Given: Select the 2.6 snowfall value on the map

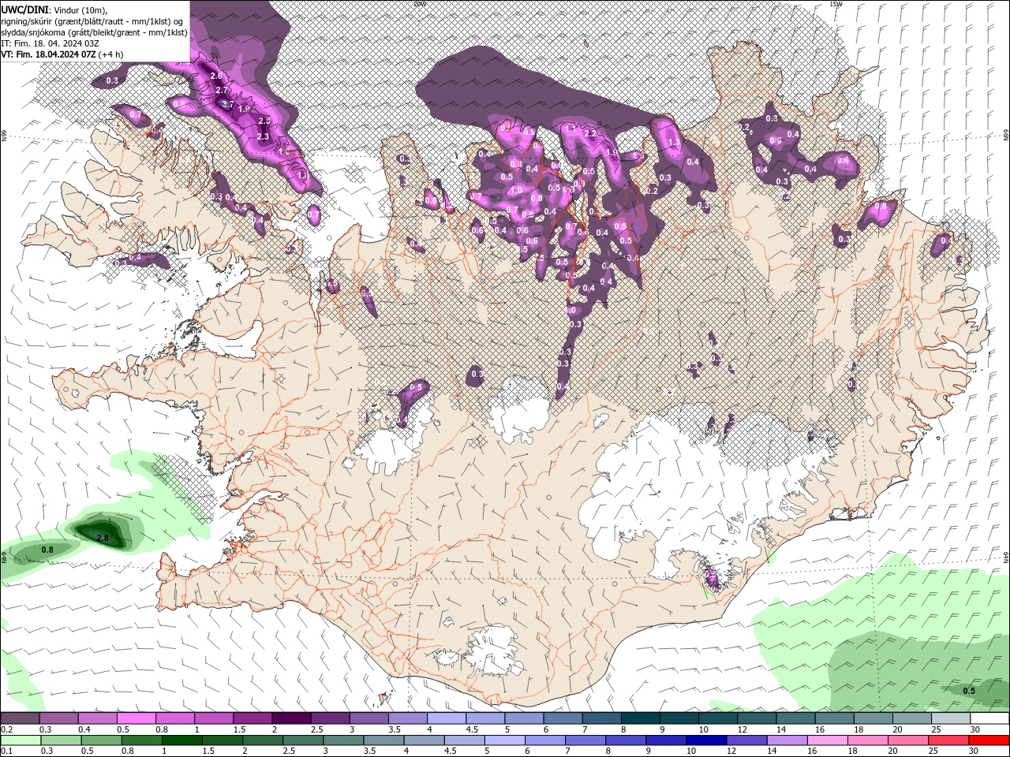Looking at the screenshot, I should (x=217, y=76).
